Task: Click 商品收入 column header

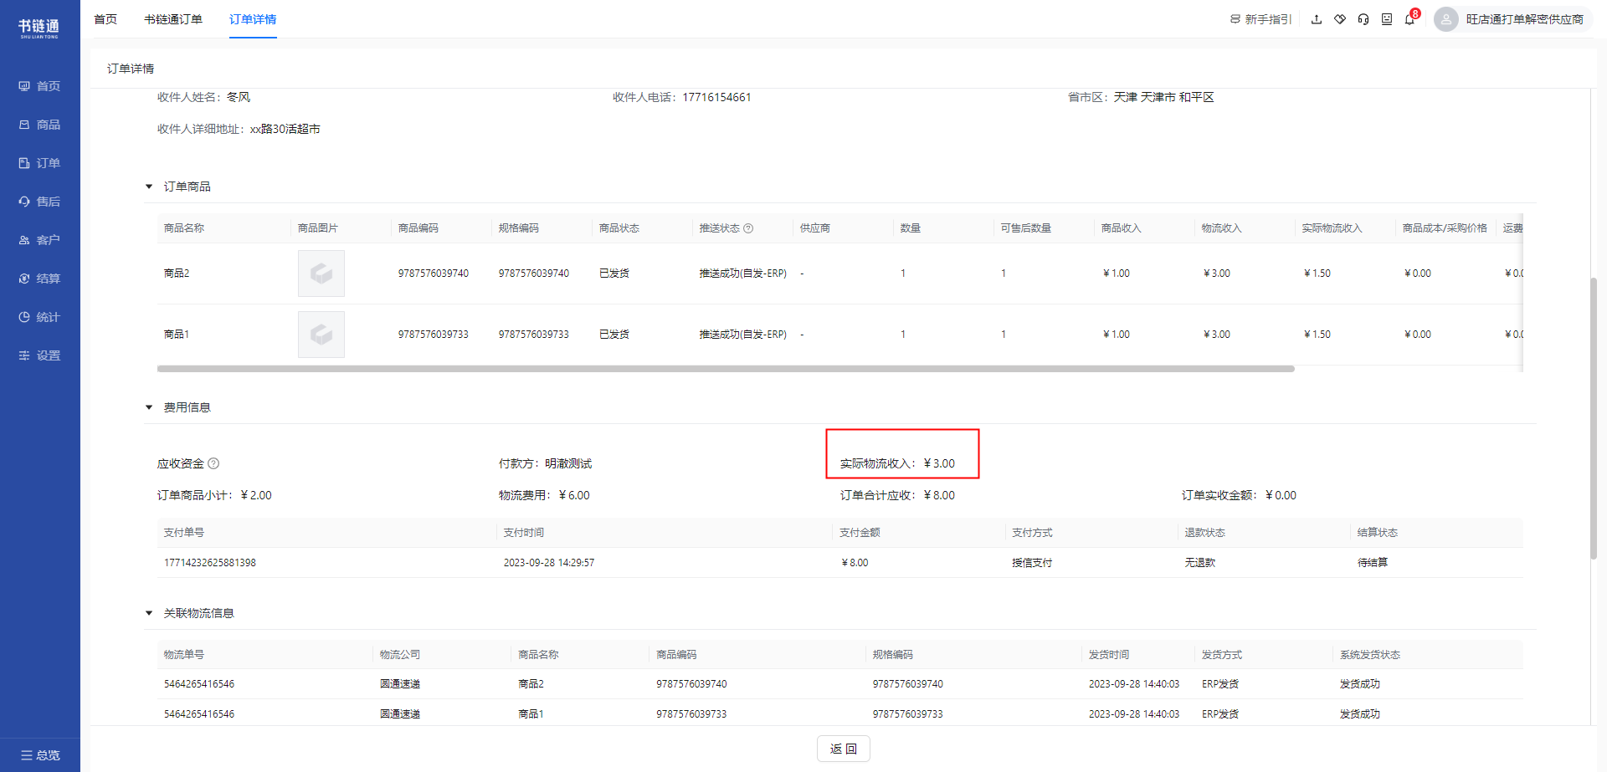Action: (1122, 228)
